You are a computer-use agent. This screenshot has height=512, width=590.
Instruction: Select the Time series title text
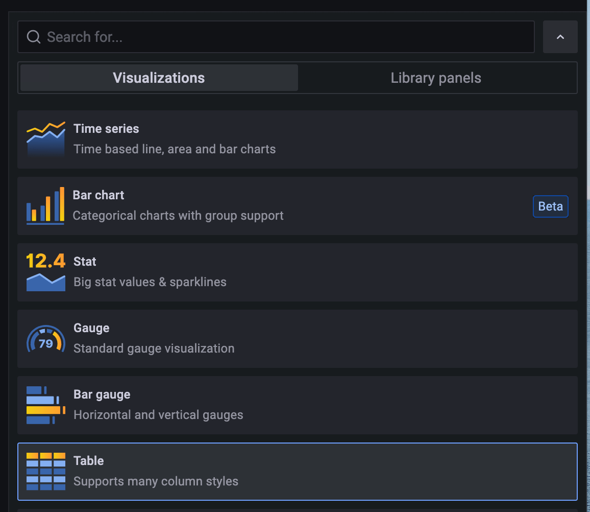106,129
